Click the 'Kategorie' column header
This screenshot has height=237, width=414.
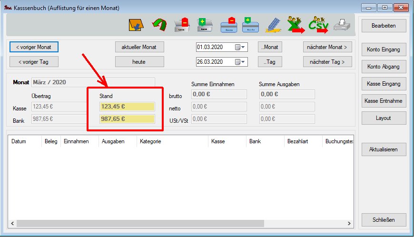click(x=172, y=142)
